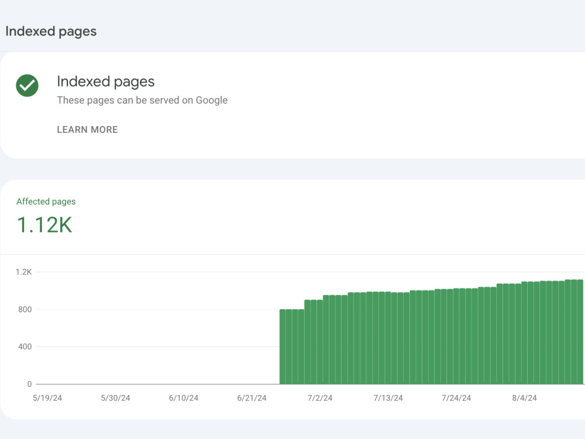Click the 7/2/24 date axis label
The height and width of the screenshot is (439, 585).
(320, 398)
